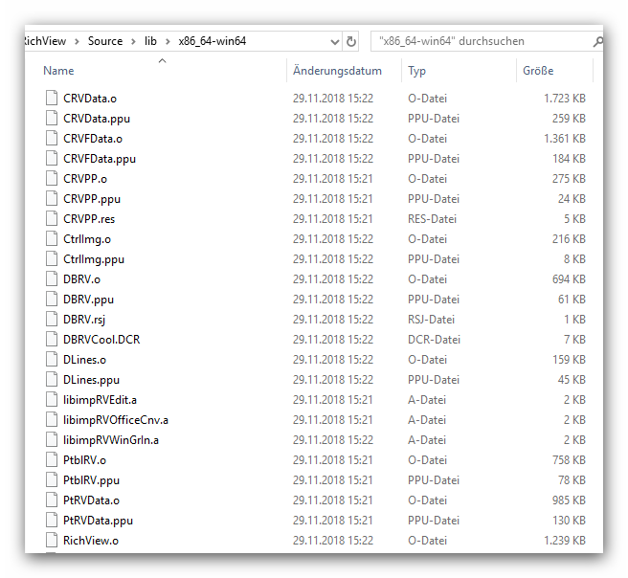Expand the chevron after lib in the path

[x=168, y=41]
